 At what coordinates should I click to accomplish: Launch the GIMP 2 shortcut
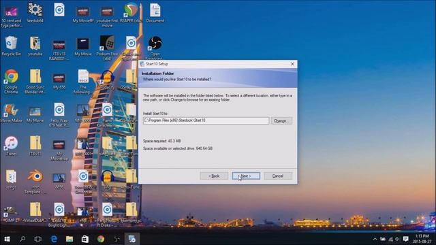pyautogui.click(x=11, y=214)
